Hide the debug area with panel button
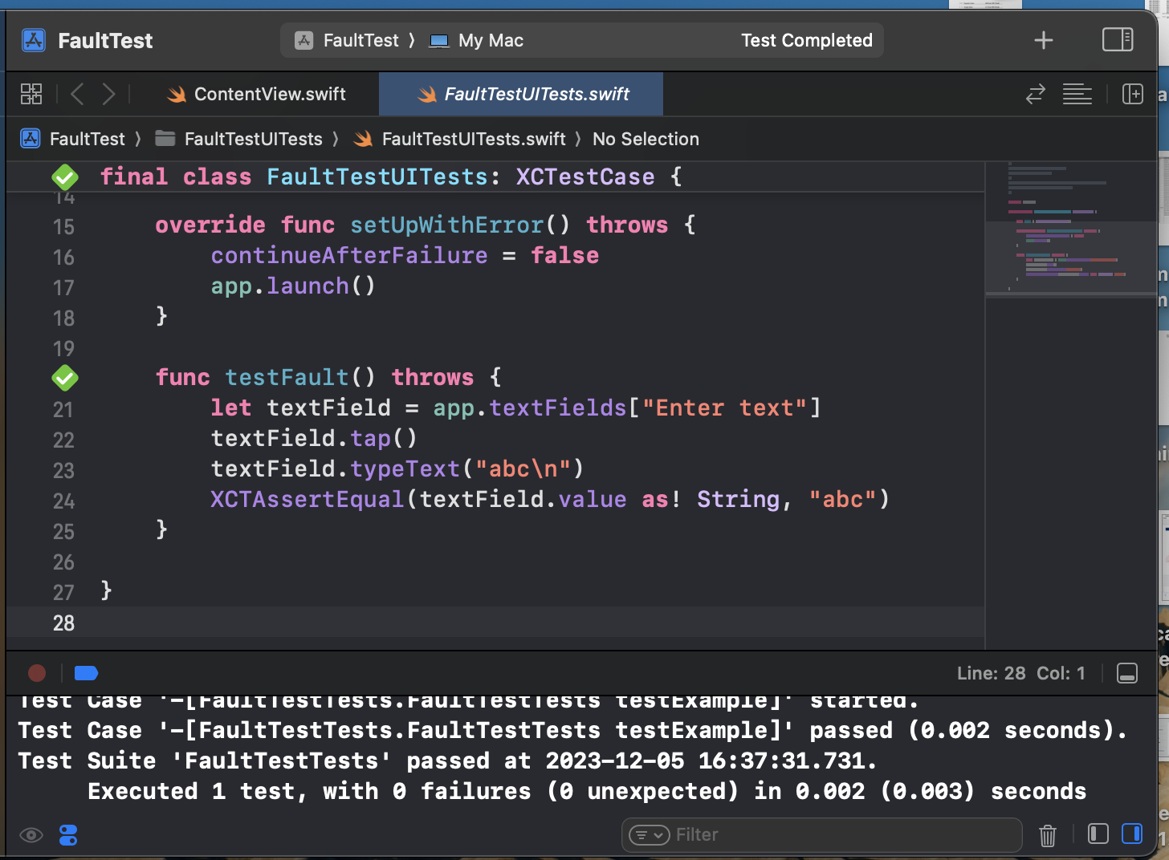Viewport: 1169px width, 860px height. coord(1127,673)
